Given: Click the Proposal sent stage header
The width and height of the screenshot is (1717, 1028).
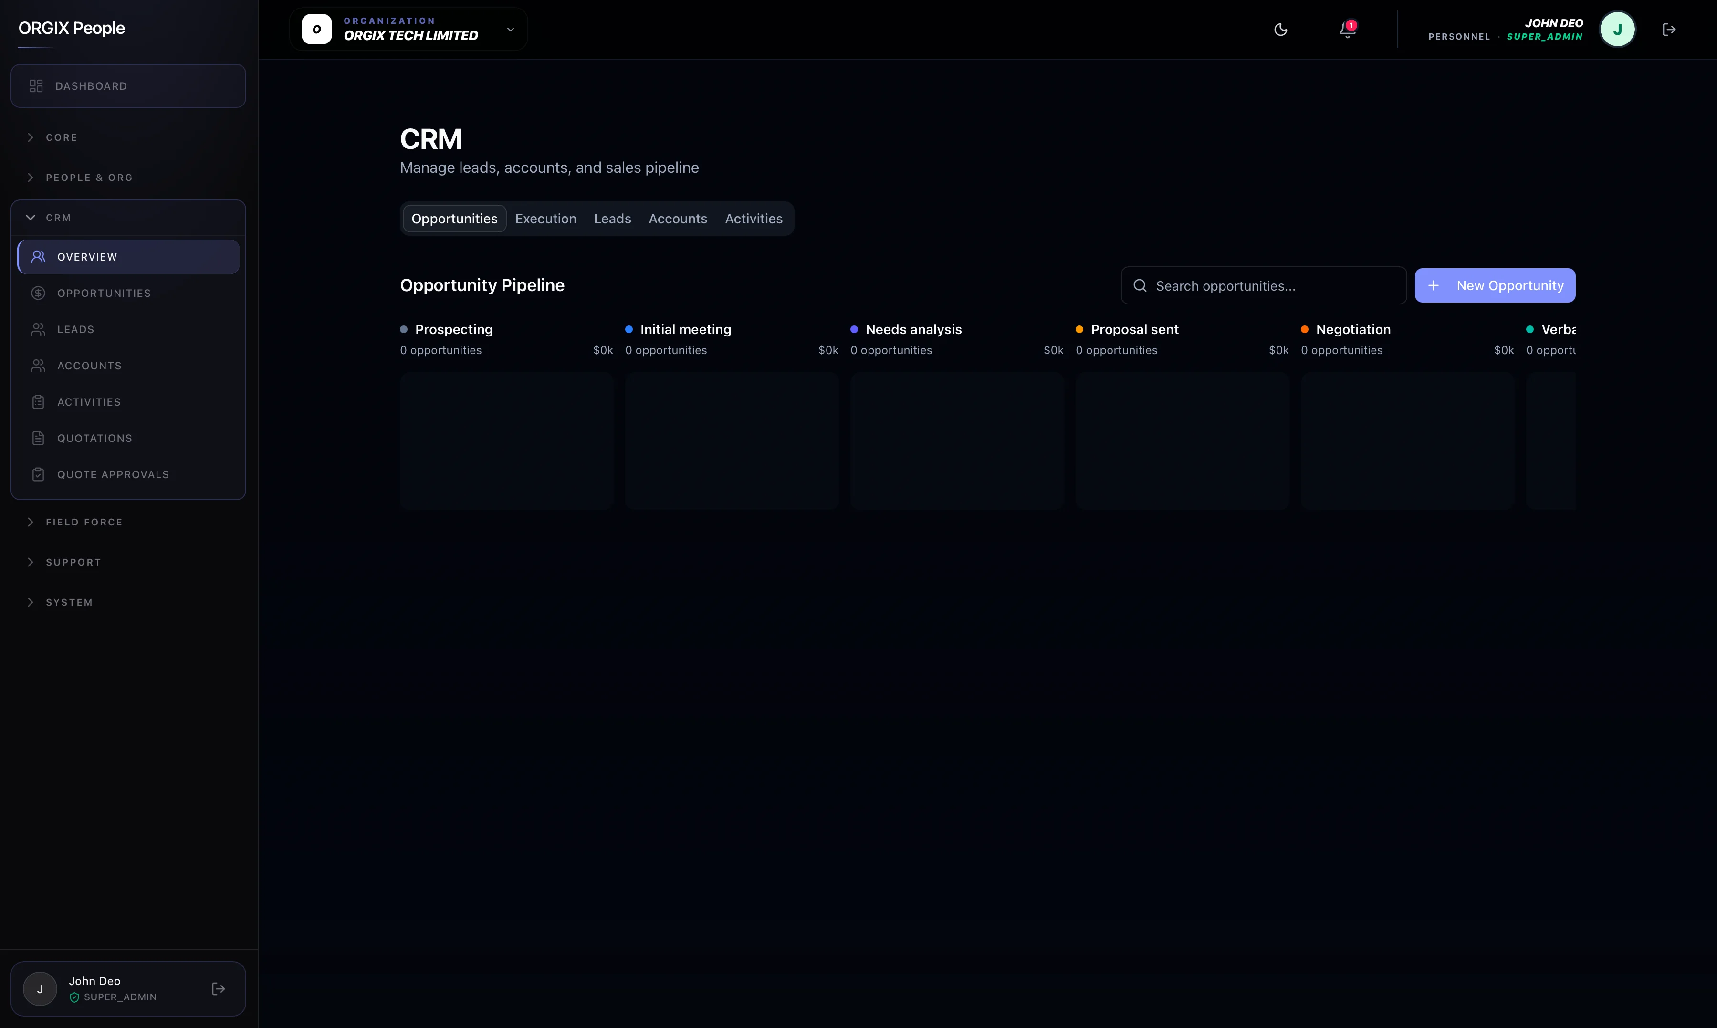Looking at the screenshot, I should (x=1134, y=330).
